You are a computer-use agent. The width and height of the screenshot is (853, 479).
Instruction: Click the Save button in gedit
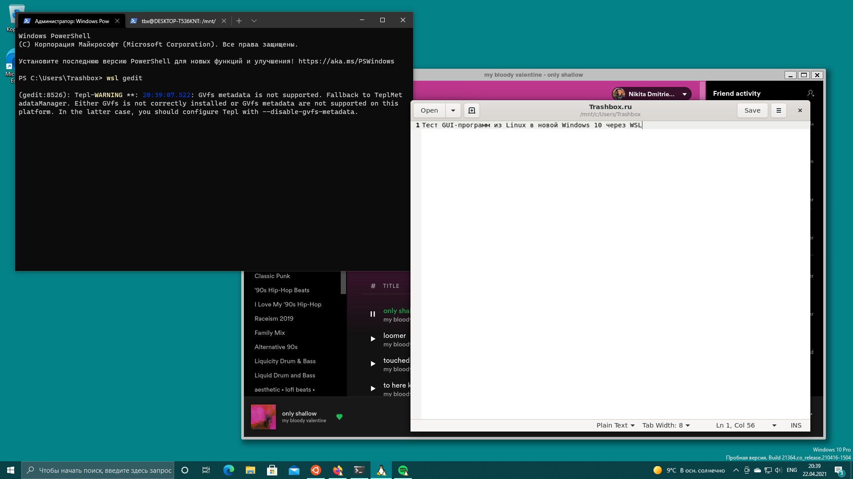point(752,110)
